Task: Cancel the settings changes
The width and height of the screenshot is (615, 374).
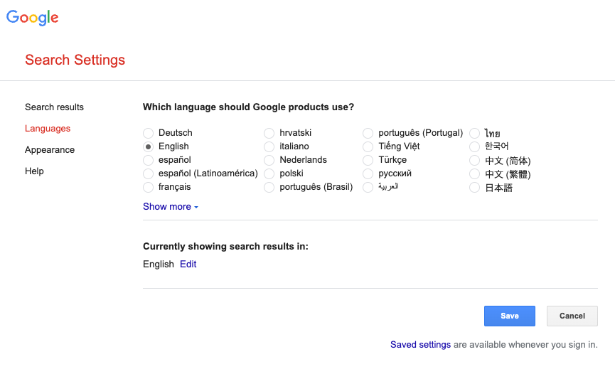Action: (x=572, y=316)
